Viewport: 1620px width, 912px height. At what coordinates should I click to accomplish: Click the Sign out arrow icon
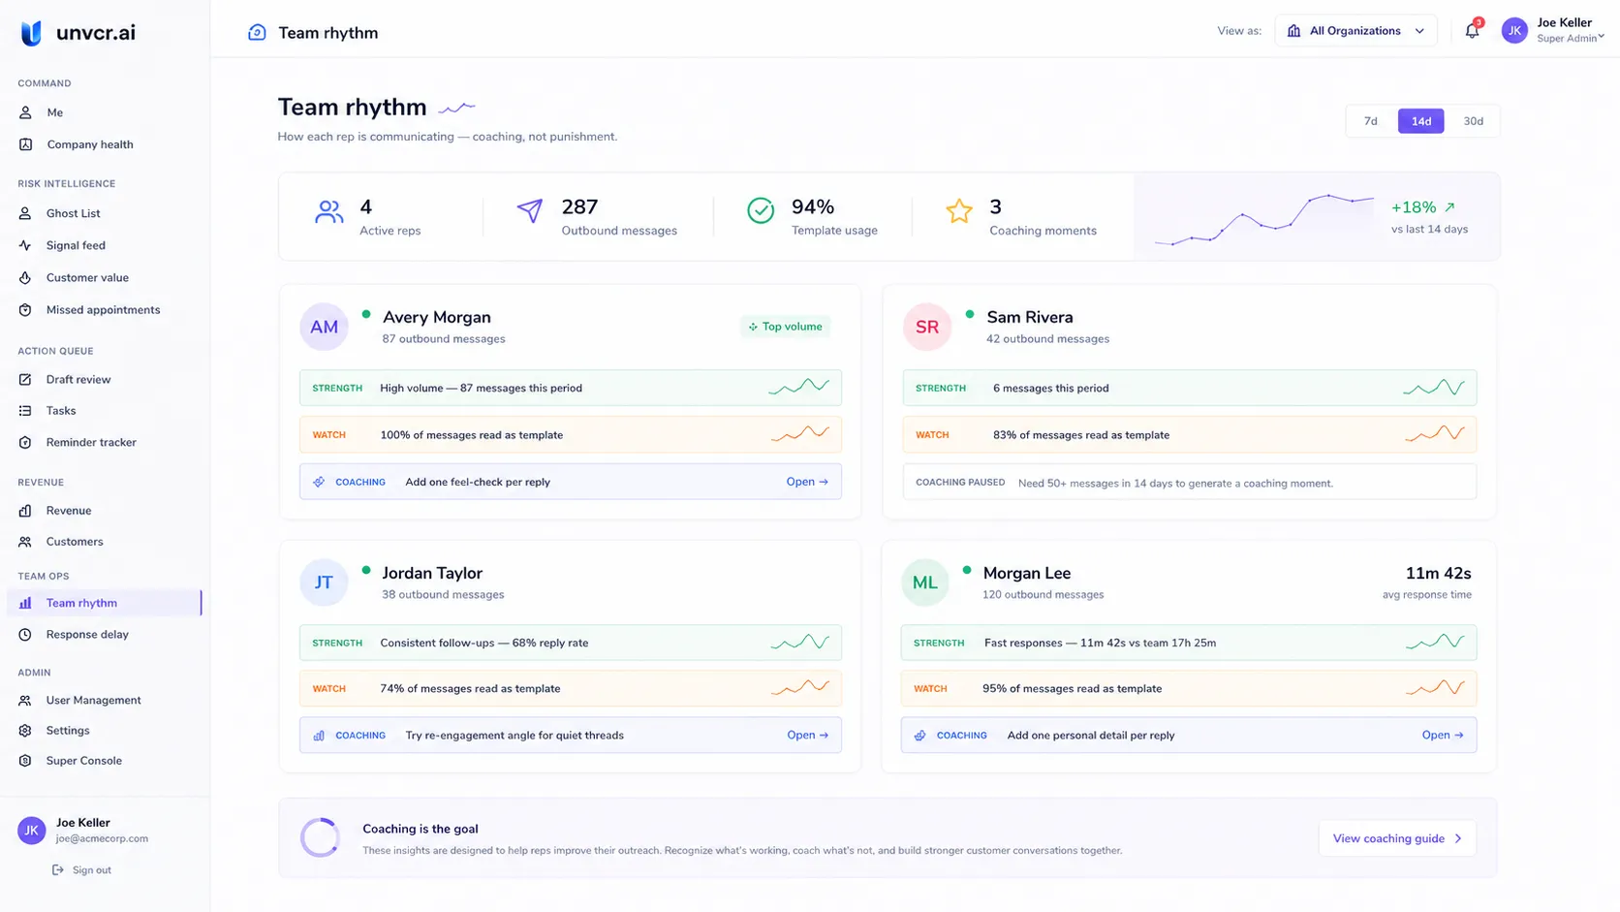coord(58,870)
